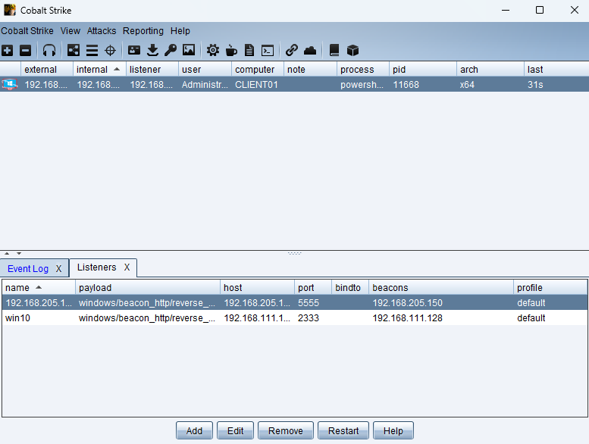Open listeners via the headphones icon

pos(49,50)
